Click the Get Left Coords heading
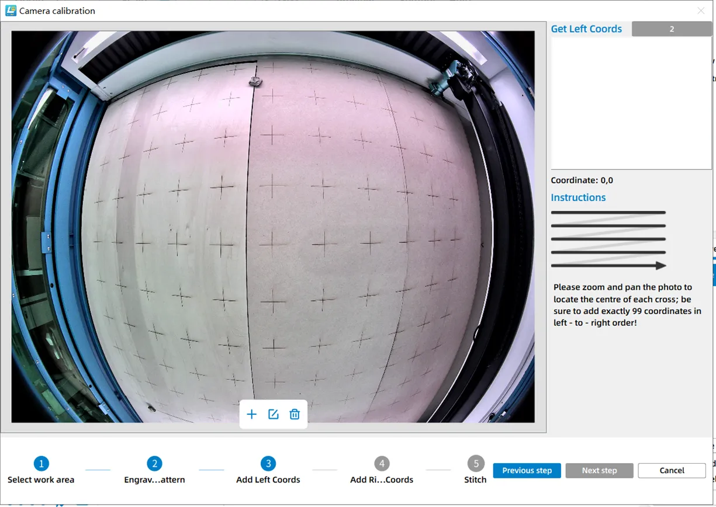Image resolution: width=716 pixels, height=507 pixels. (x=586, y=29)
